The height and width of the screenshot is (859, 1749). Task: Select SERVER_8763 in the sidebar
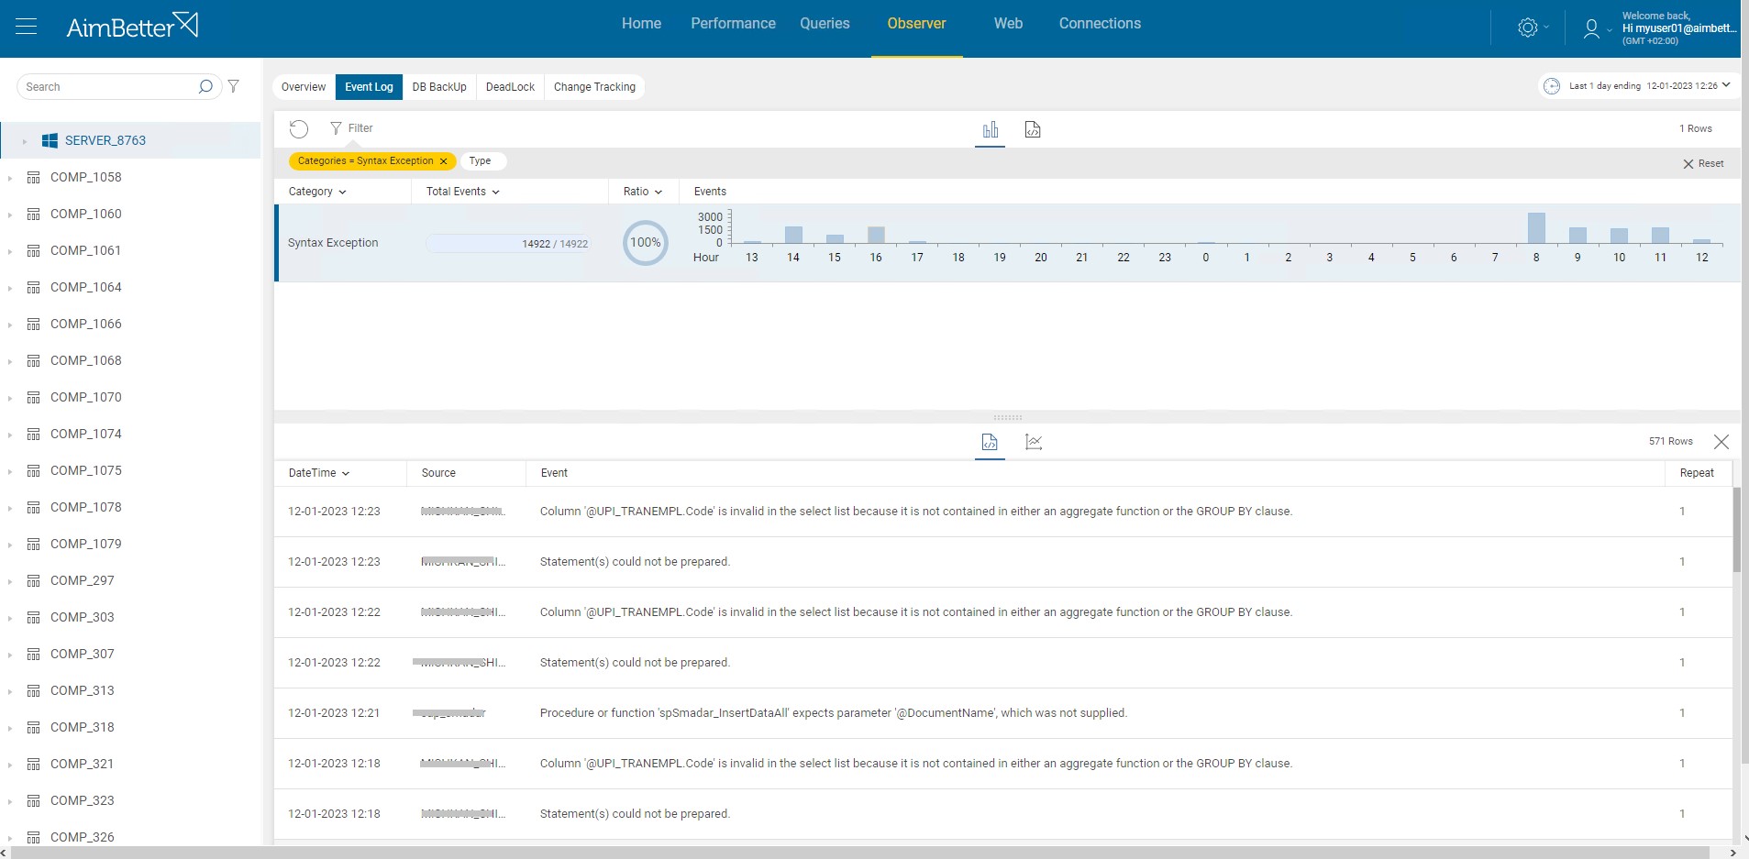105,140
